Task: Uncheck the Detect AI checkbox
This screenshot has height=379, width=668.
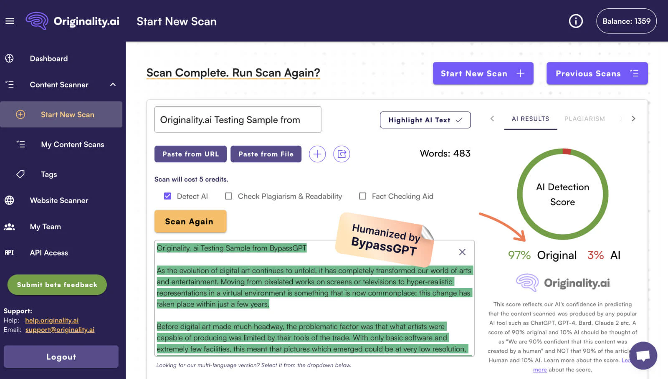Action: pyautogui.click(x=167, y=196)
